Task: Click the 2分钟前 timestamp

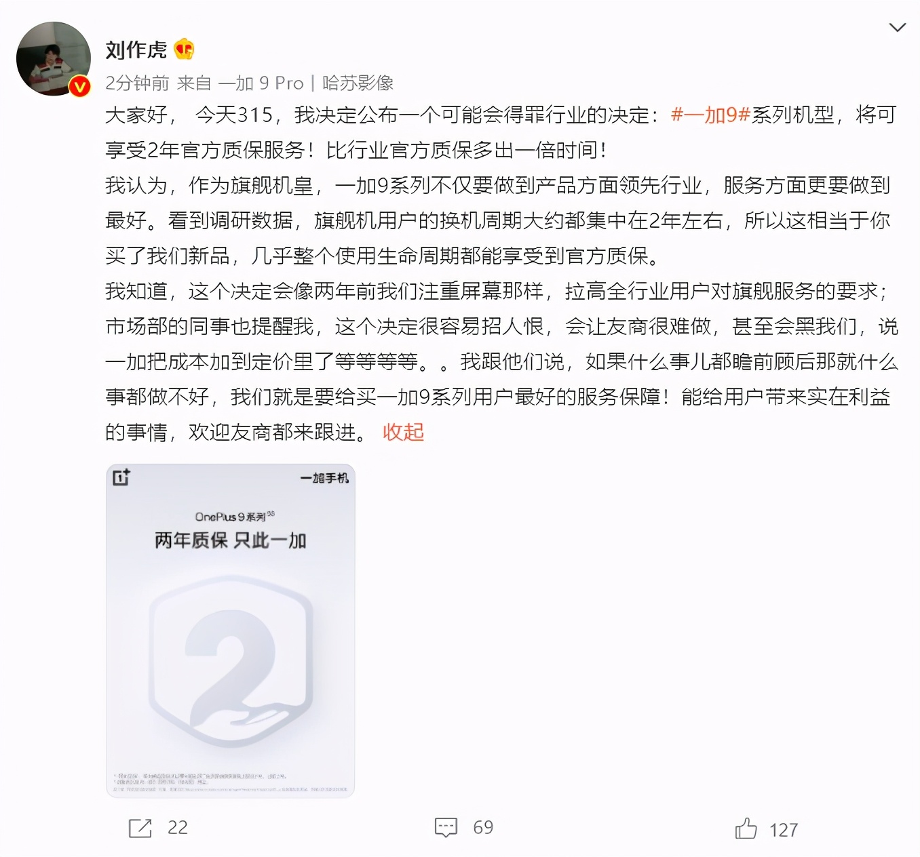Action: [137, 83]
